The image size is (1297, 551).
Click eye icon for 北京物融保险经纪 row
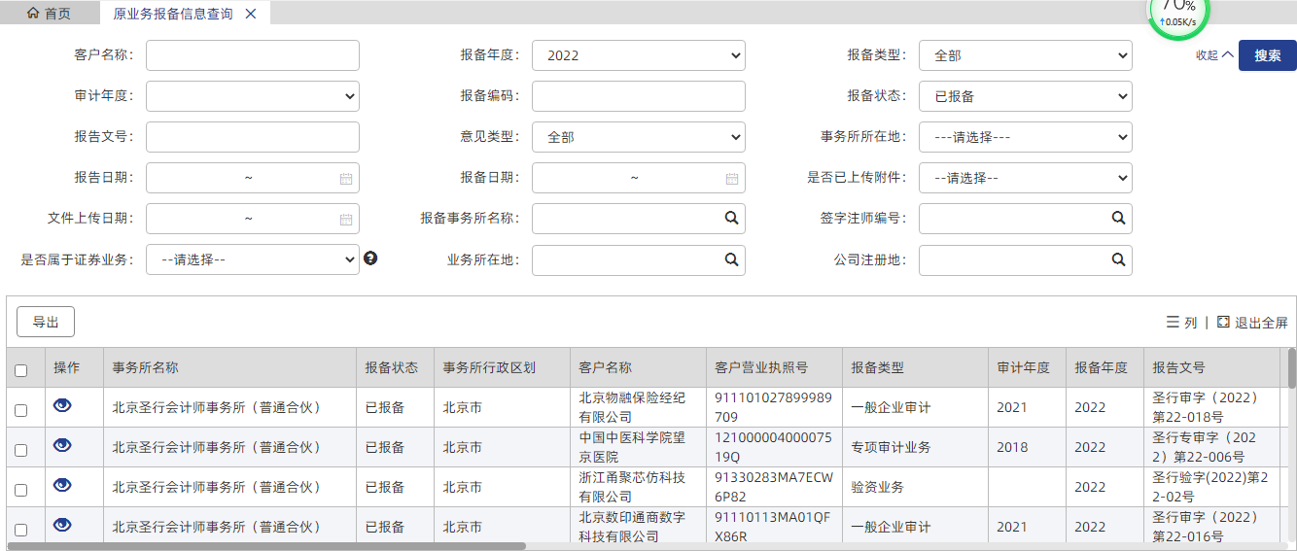[62, 406]
